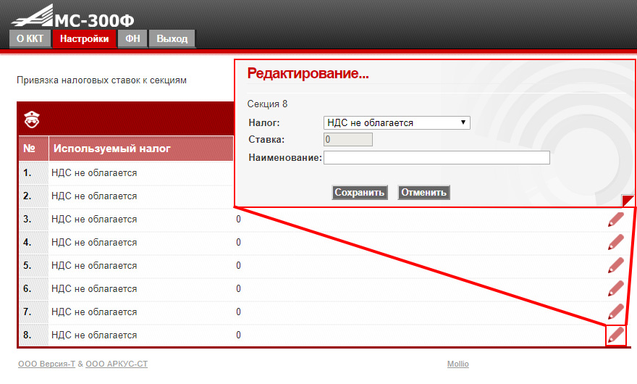Switch to the Настройки tab
This screenshot has width=637, height=384.
pyautogui.click(x=85, y=38)
